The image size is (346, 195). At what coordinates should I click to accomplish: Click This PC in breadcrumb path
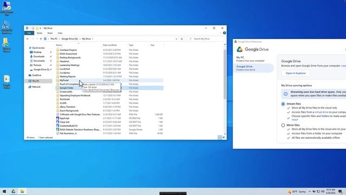(x=54, y=39)
